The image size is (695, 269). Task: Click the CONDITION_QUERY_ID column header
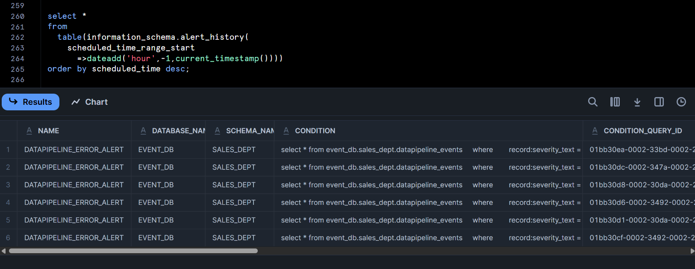point(639,131)
